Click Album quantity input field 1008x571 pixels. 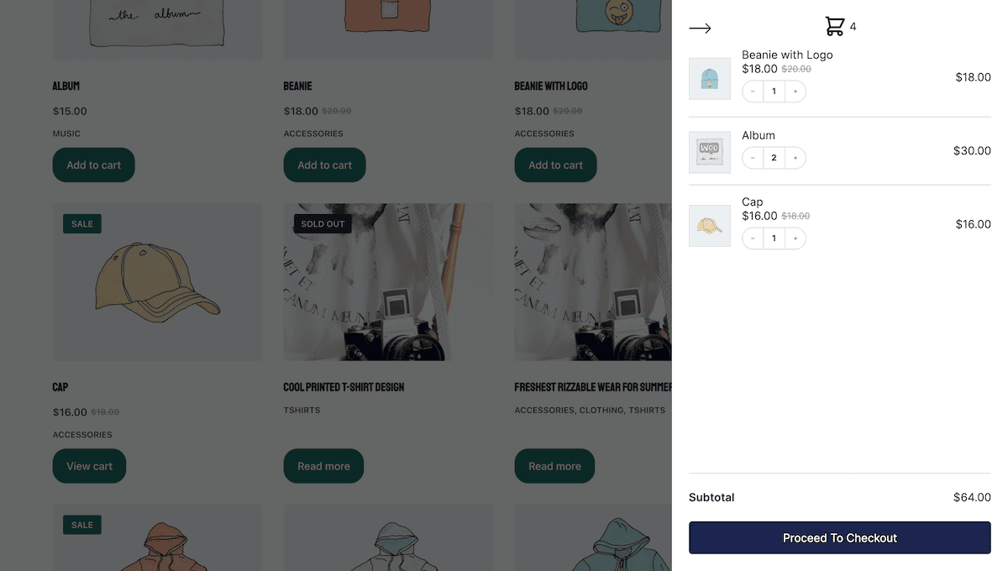point(774,158)
